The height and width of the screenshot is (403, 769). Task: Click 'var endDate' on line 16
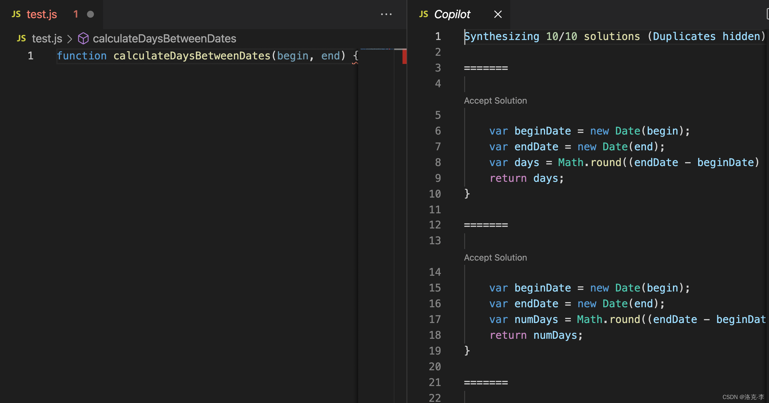point(524,304)
